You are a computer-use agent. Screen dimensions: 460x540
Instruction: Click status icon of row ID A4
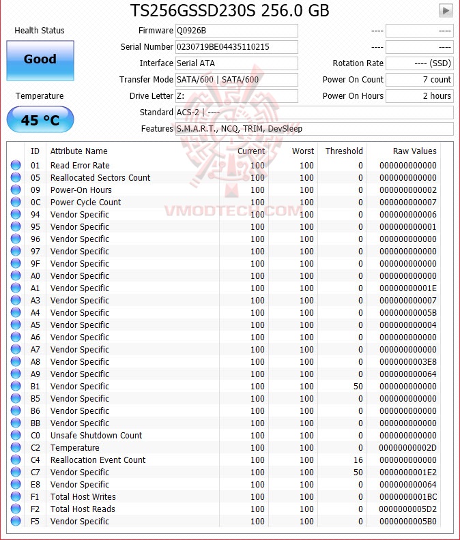point(16,313)
